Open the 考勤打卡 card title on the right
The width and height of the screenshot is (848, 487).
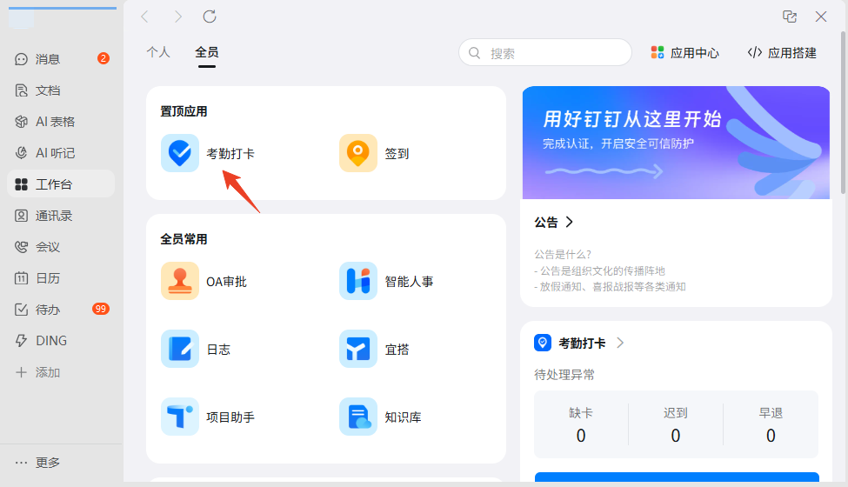coord(582,343)
